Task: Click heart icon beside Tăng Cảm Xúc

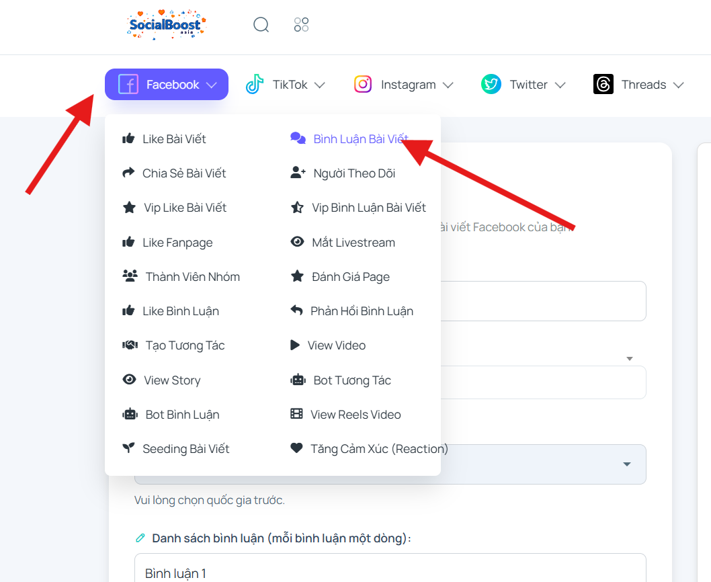Action: (296, 448)
